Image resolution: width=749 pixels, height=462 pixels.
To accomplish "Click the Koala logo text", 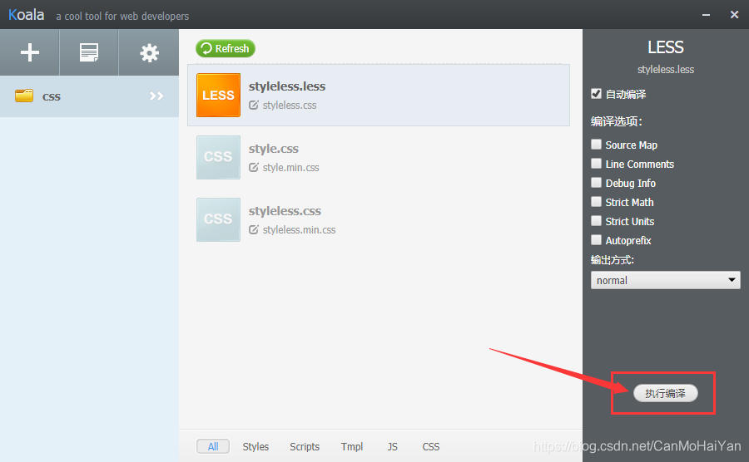I will point(27,15).
